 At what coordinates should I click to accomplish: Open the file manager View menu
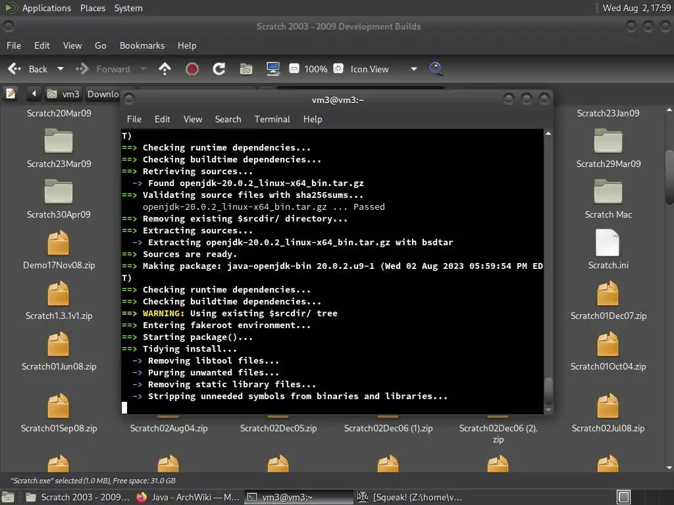pyautogui.click(x=72, y=45)
